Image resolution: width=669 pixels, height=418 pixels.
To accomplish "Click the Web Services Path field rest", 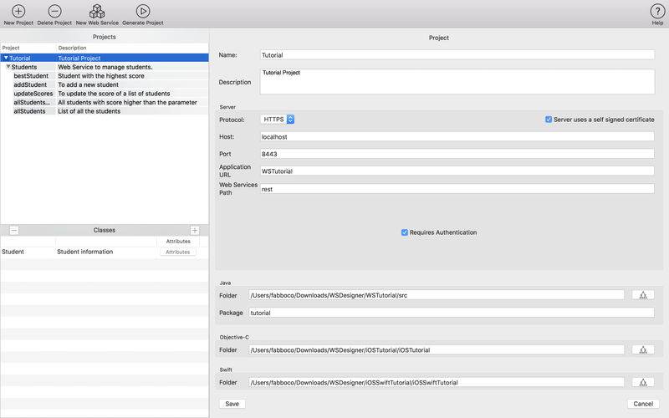I will (457, 189).
